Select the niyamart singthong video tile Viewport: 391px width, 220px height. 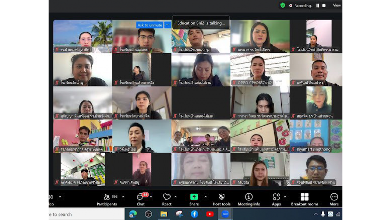pyautogui.click(x=316, y=136)
